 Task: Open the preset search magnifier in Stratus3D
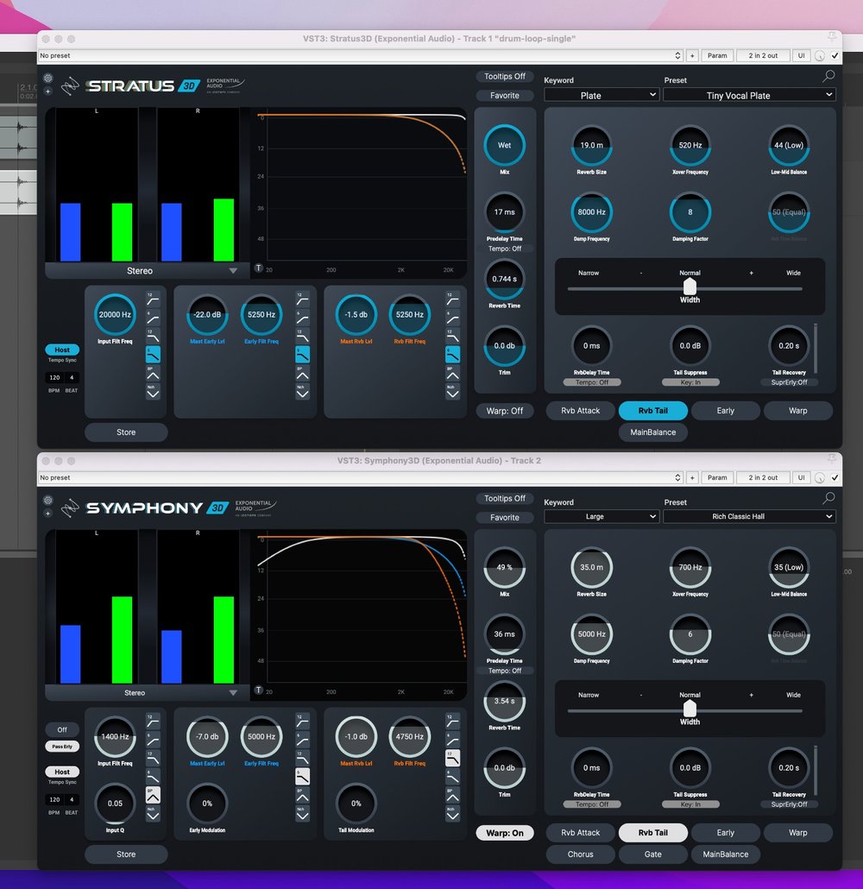click(x=828, y=76)
